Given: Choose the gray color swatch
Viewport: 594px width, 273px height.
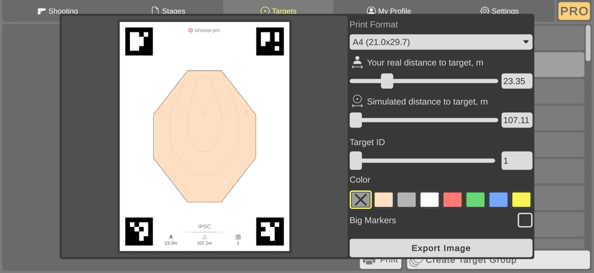Looking at the screenshot, I should (407, 200).
